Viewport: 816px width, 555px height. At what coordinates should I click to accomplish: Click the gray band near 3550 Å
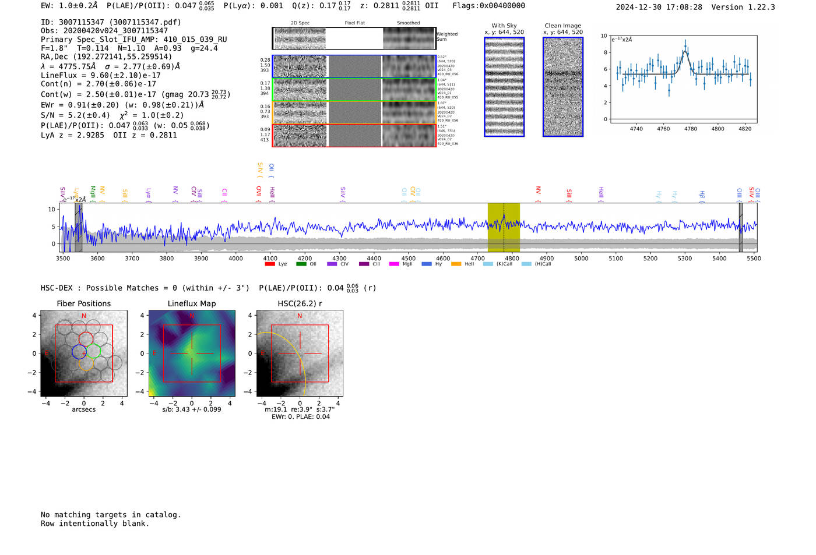78,228
